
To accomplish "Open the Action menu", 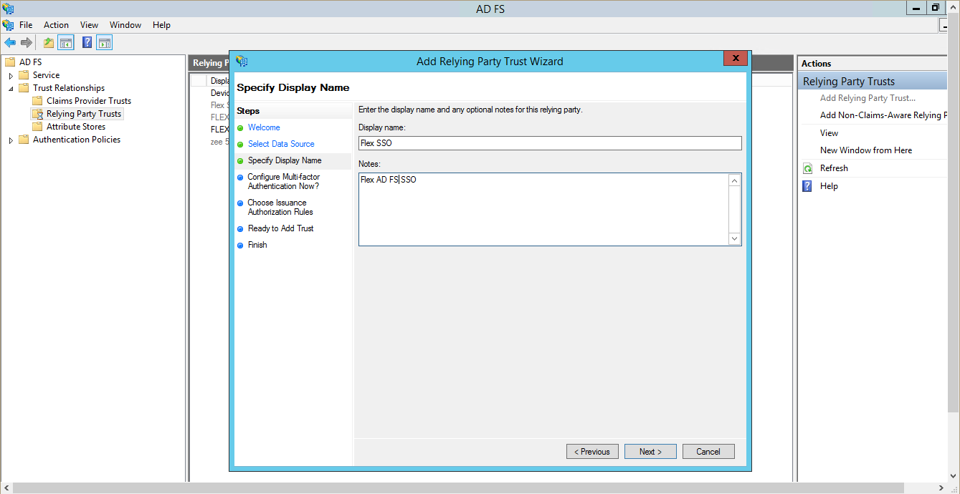I will pos(55,24).
